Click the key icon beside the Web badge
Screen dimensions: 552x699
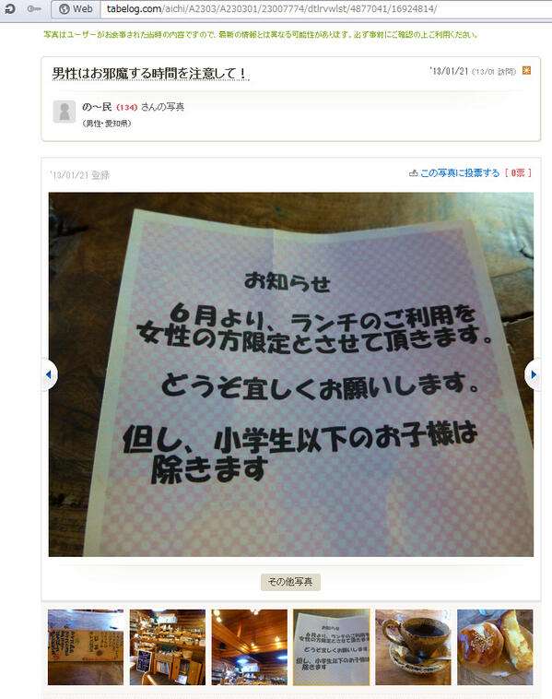pyautogui.click(x=34, y=8)
